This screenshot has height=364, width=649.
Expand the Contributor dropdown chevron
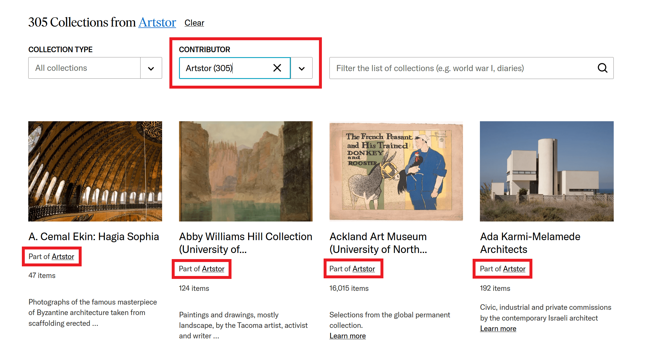point(302,68)
